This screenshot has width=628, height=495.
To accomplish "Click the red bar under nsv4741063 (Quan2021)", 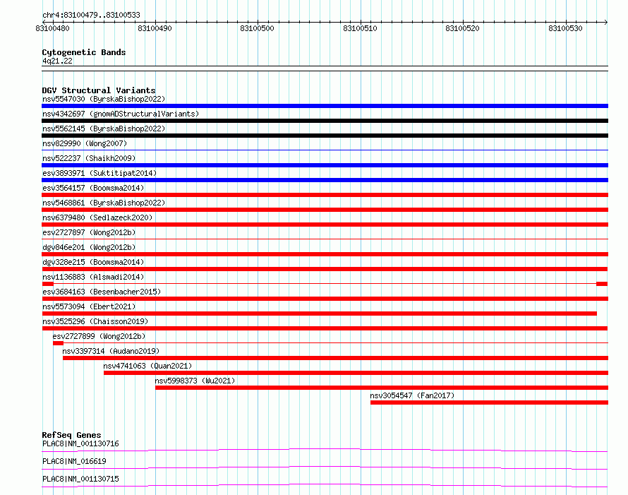I will [x=356, y=373].
